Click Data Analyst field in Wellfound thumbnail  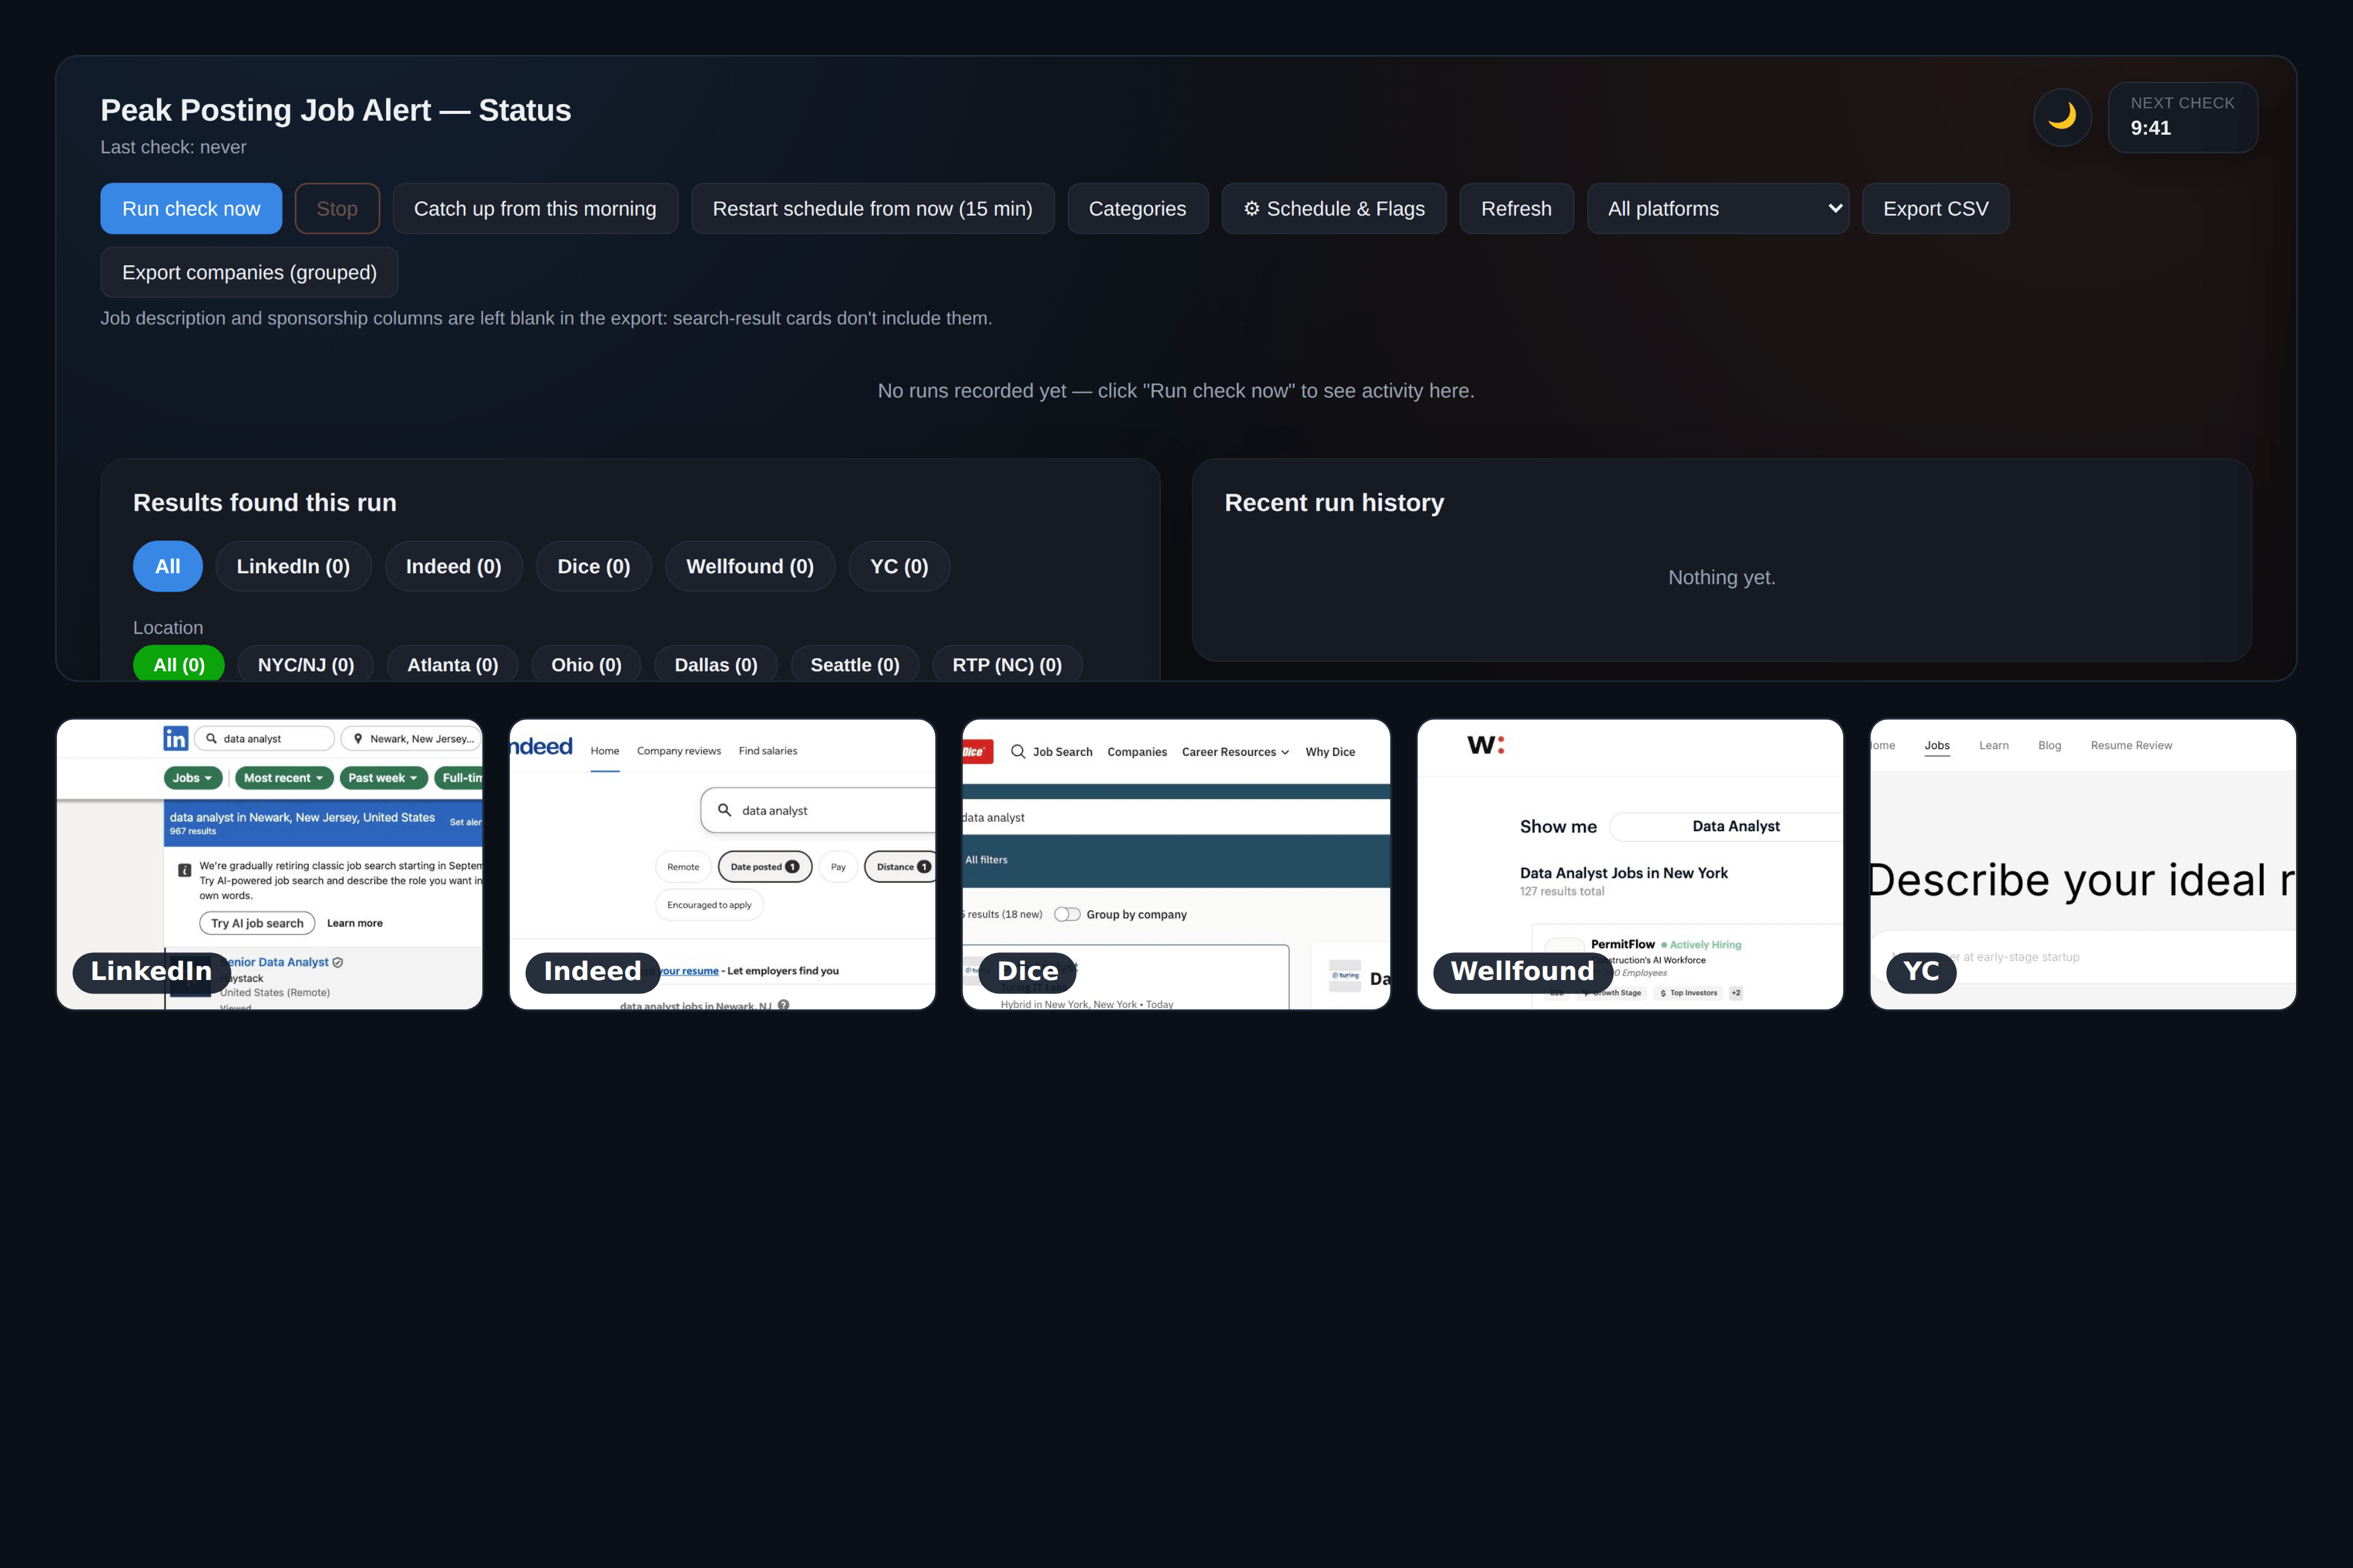coord(1727,826)
